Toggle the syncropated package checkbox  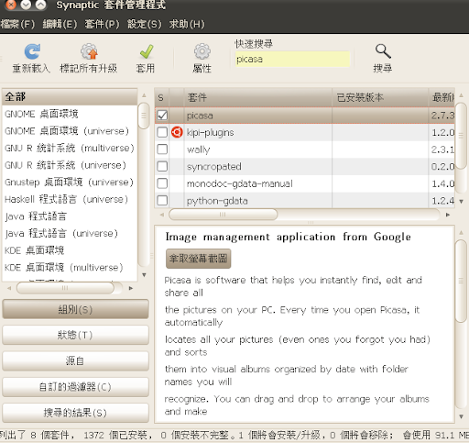tap(162, 167)
